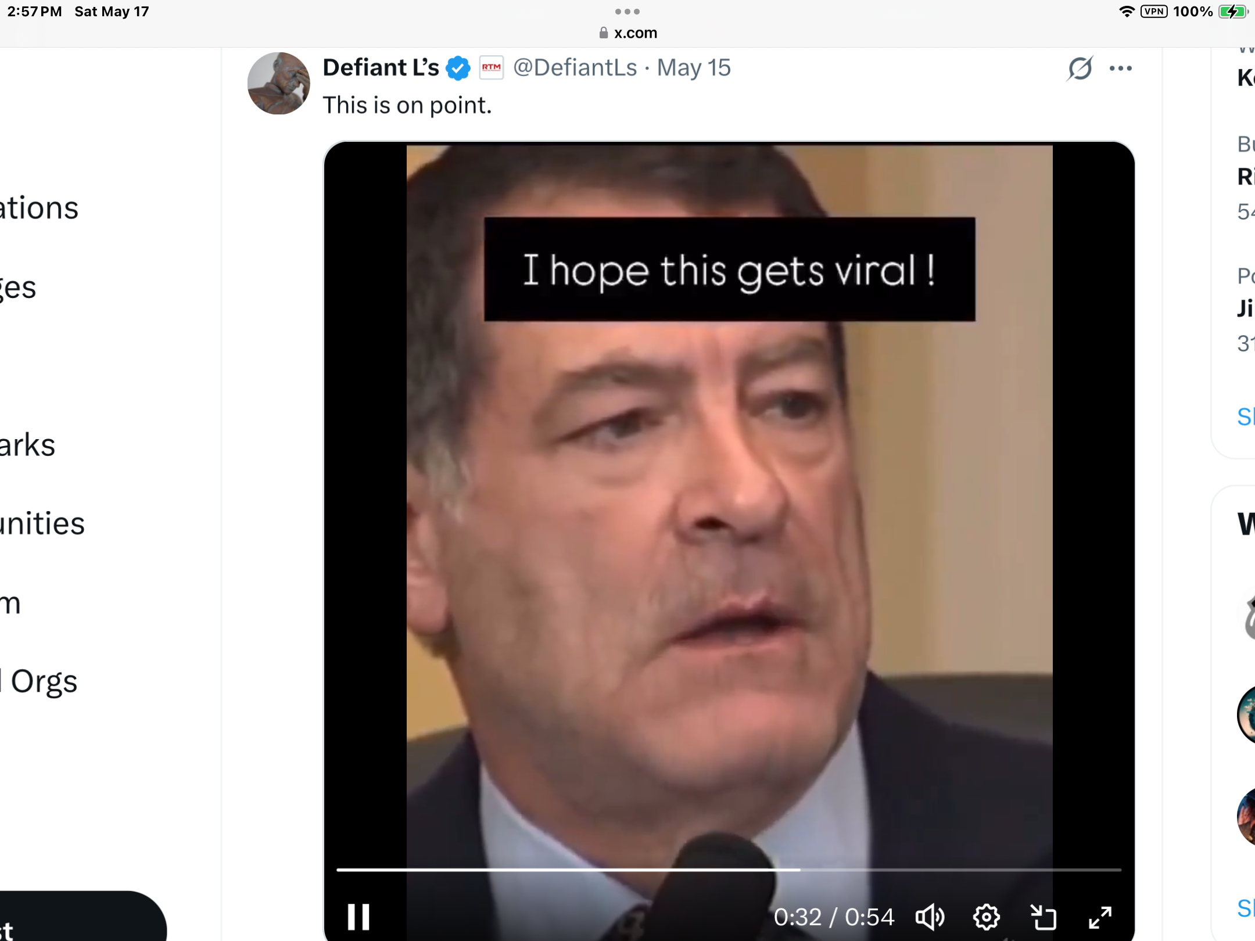Viewport: 1255px width, 941px height.
Task: Open the post's three-dot more menu
Action: (x=1120, y=69)
